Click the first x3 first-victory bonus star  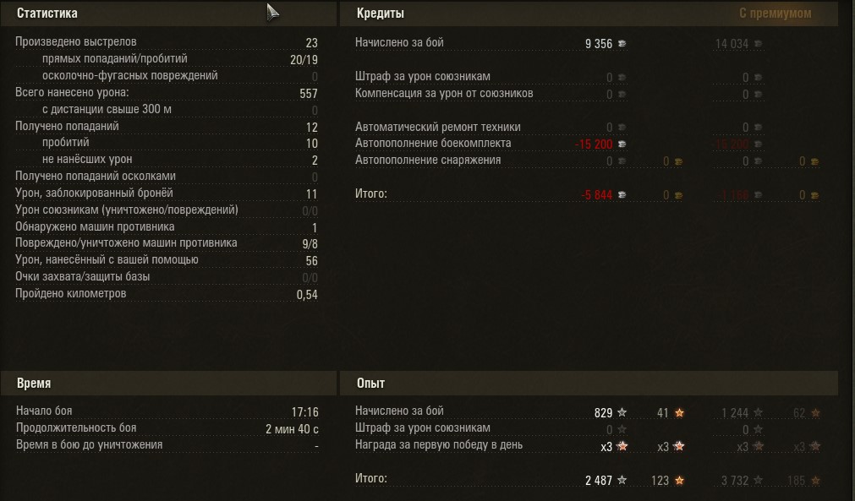[x=622, y=446]
